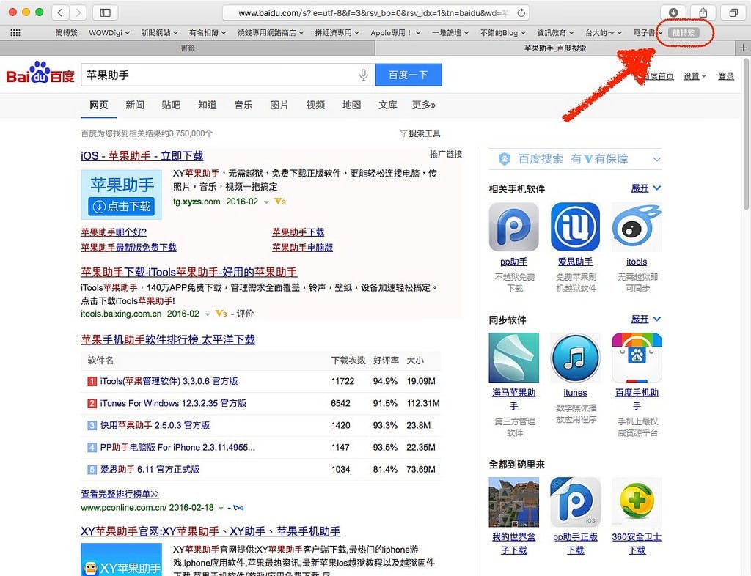Open the Top Sites grid icon
Screen dimensions: 751x576
[15, 32]
